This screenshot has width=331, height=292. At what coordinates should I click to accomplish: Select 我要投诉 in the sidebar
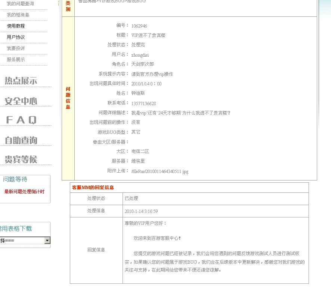16,48
